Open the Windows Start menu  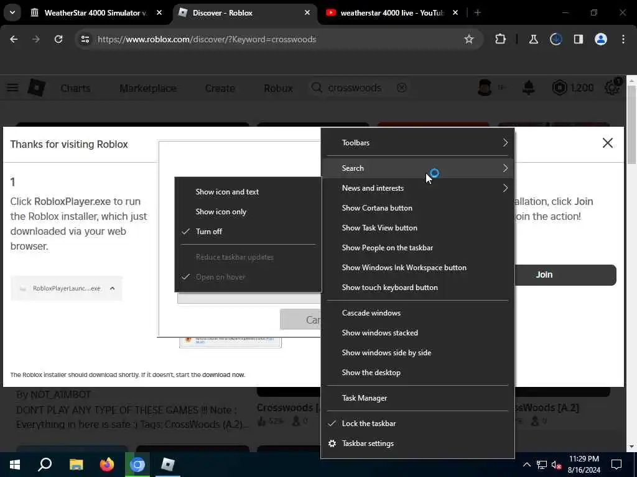tap(15, 465)
